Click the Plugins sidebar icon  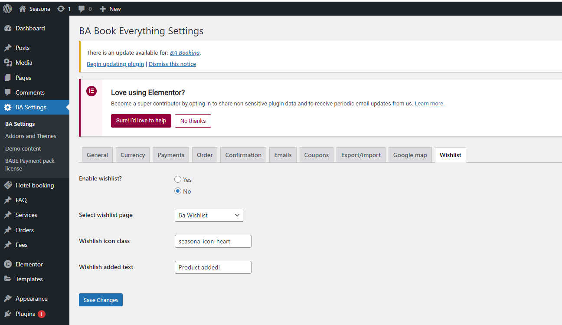[x=8, y=314]
